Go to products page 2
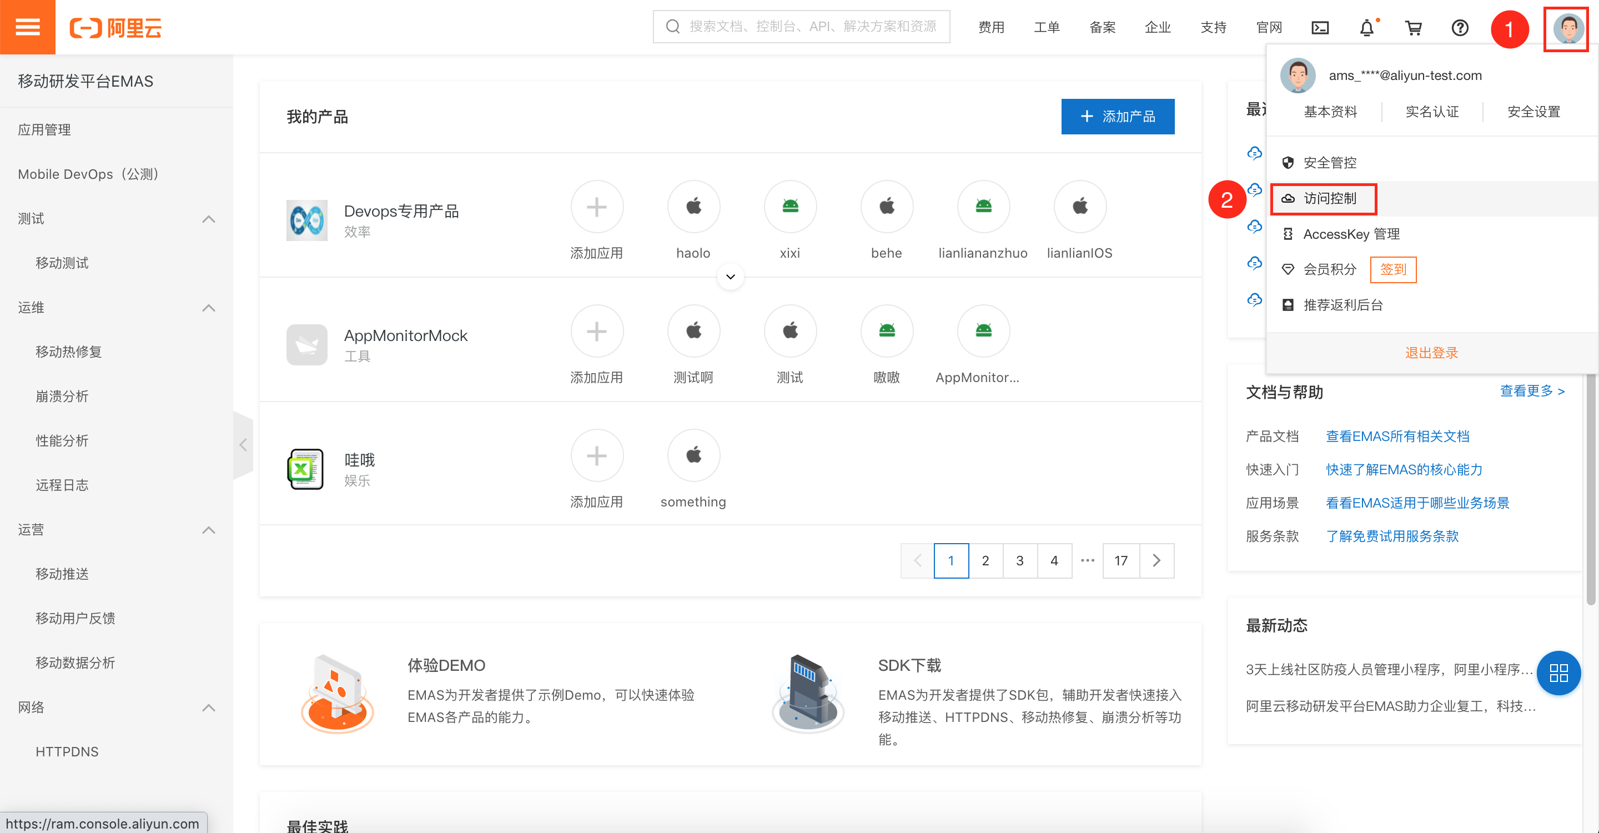1599x833 pixels. 985,560
